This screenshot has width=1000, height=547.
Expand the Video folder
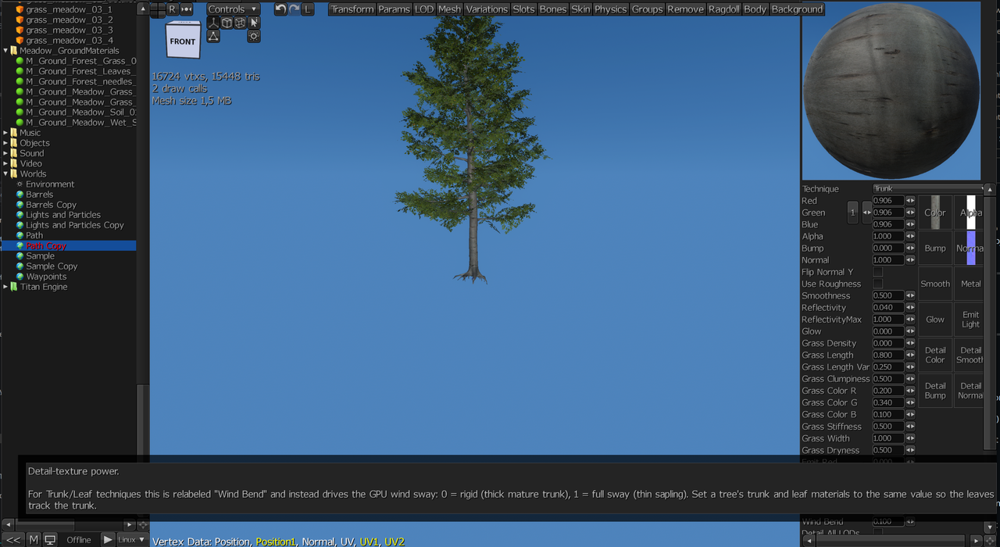tap(5, 163)
